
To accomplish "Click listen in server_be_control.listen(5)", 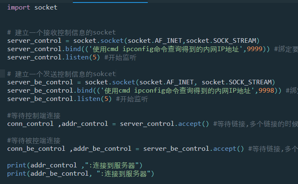I will [89, 99].
